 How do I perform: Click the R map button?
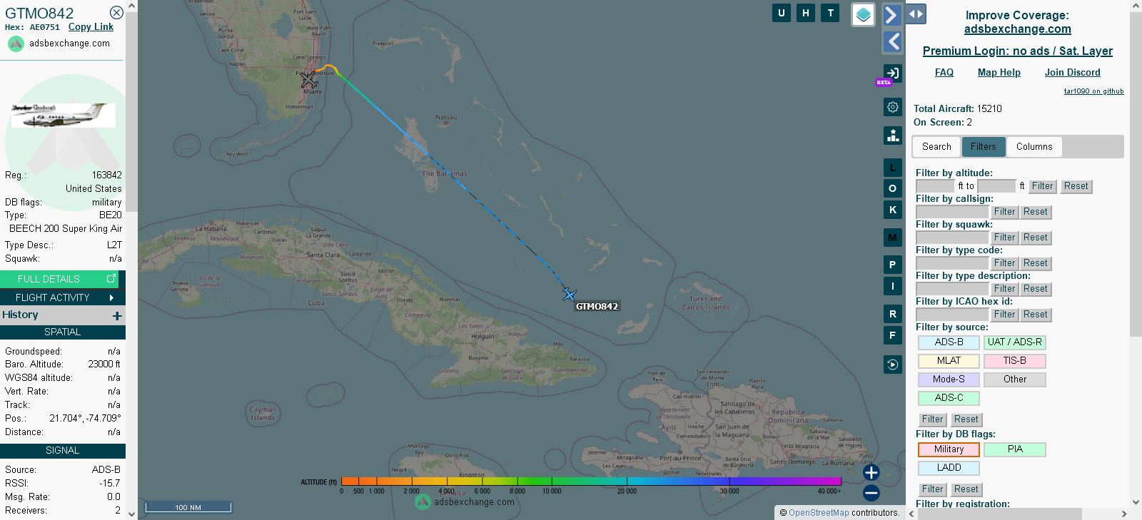point(892,314)
